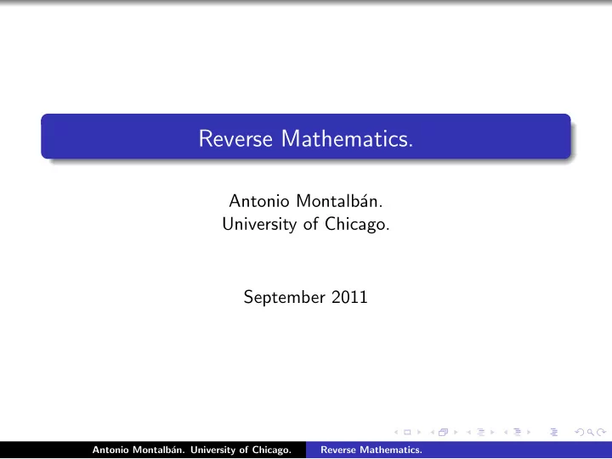Click the "University of Chicago." line in slide body
This screenshot has width=612, height=459.
coord(306,224)
